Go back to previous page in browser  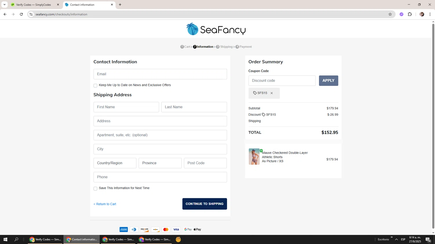pos(5,14)
